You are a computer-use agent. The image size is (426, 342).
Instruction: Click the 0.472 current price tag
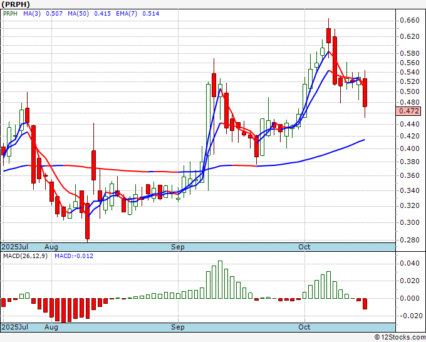click(408, 111)
